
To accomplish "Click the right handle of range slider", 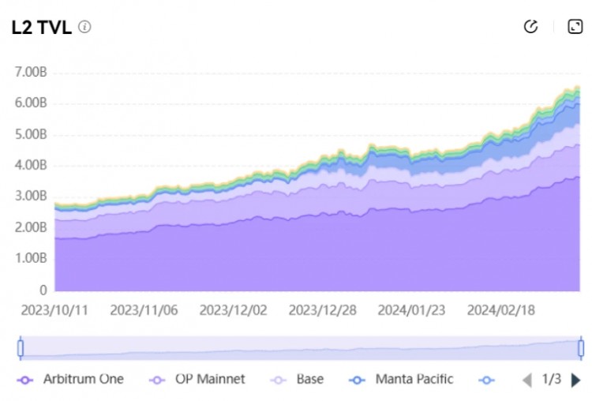I will (581, 347).
